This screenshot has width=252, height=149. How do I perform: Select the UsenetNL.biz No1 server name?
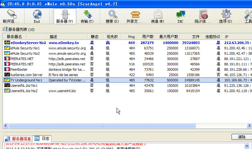tap(24, 86)
